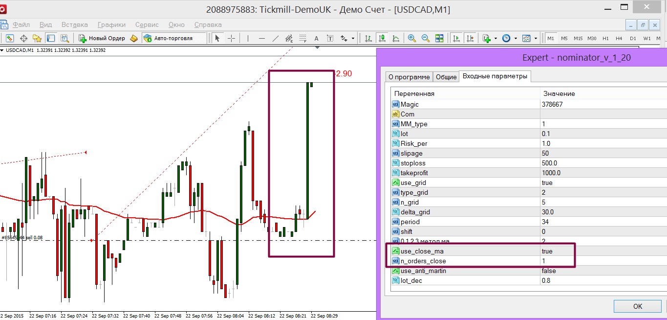This screenshot has height=320, width=667.
Task: Switch chart to line chart
Action: point(395,38)
